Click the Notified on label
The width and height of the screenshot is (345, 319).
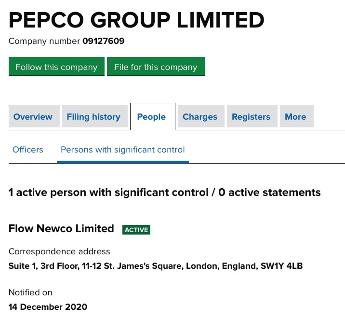(x=30, y=292)
